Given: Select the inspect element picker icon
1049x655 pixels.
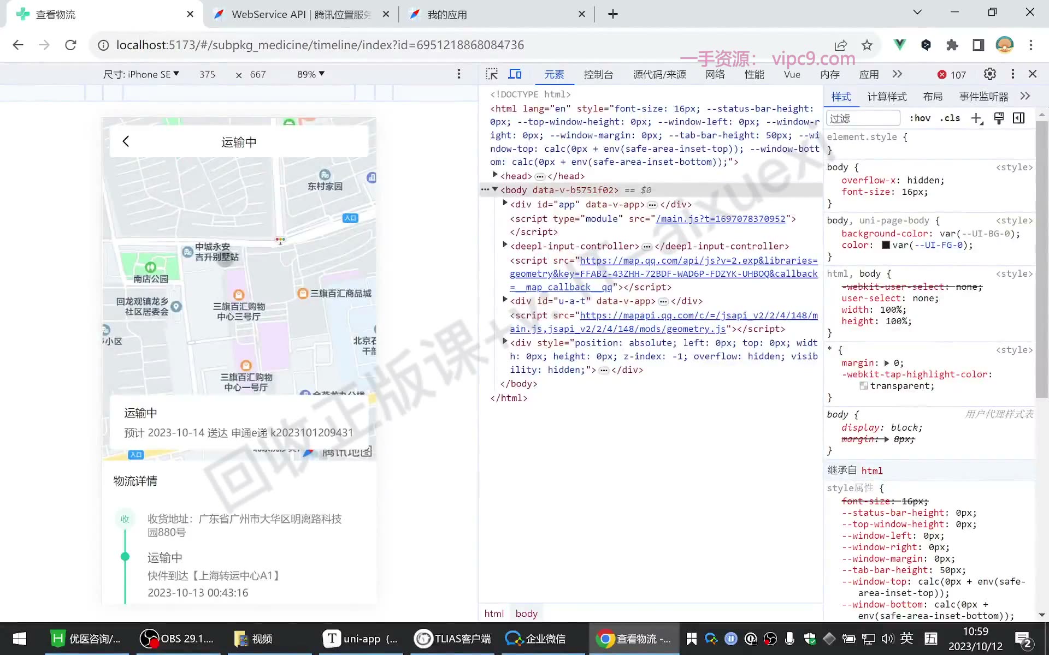Looking at the screenshot, I should (492, 74).
